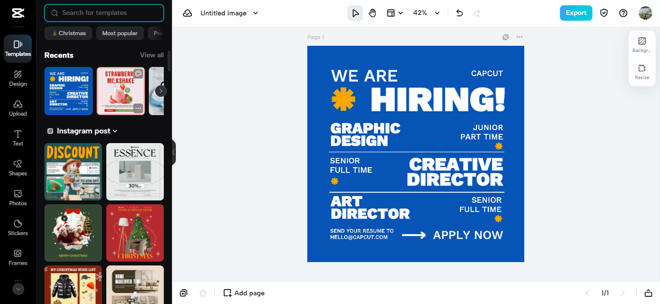Collapse the templates side panel handle
The image size is (660, 304).
point(174,152)
